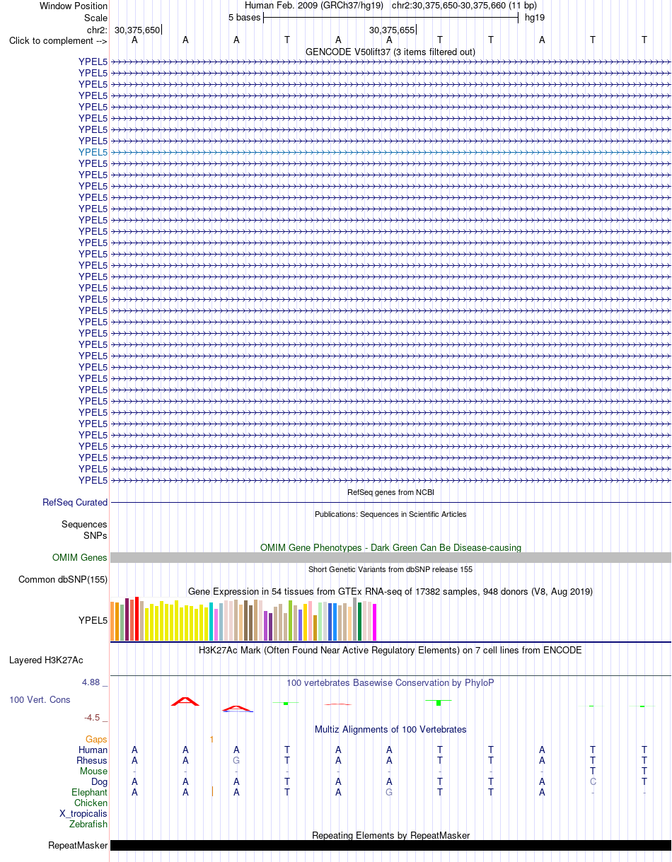672x862 pixels.
Task: Click the Zebrafish alignment row label
Action: click(88, 824)
